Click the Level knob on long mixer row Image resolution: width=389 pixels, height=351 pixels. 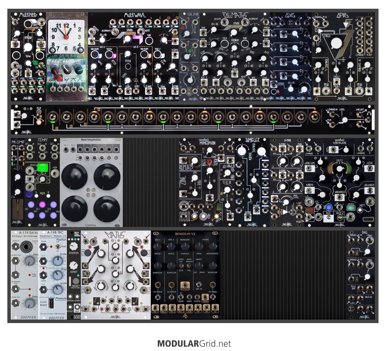344,120
